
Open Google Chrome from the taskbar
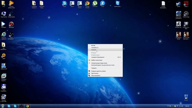27,106
